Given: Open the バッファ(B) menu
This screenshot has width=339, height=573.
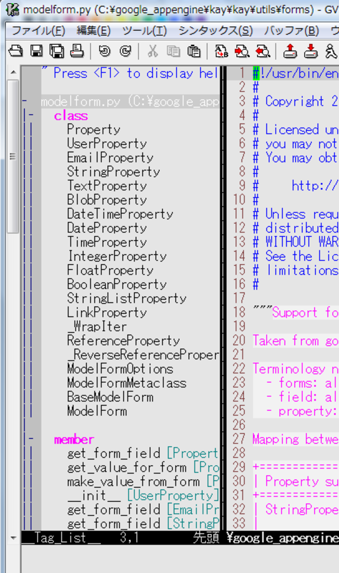Looking at the screenshot, I should [x=292, y=31].
